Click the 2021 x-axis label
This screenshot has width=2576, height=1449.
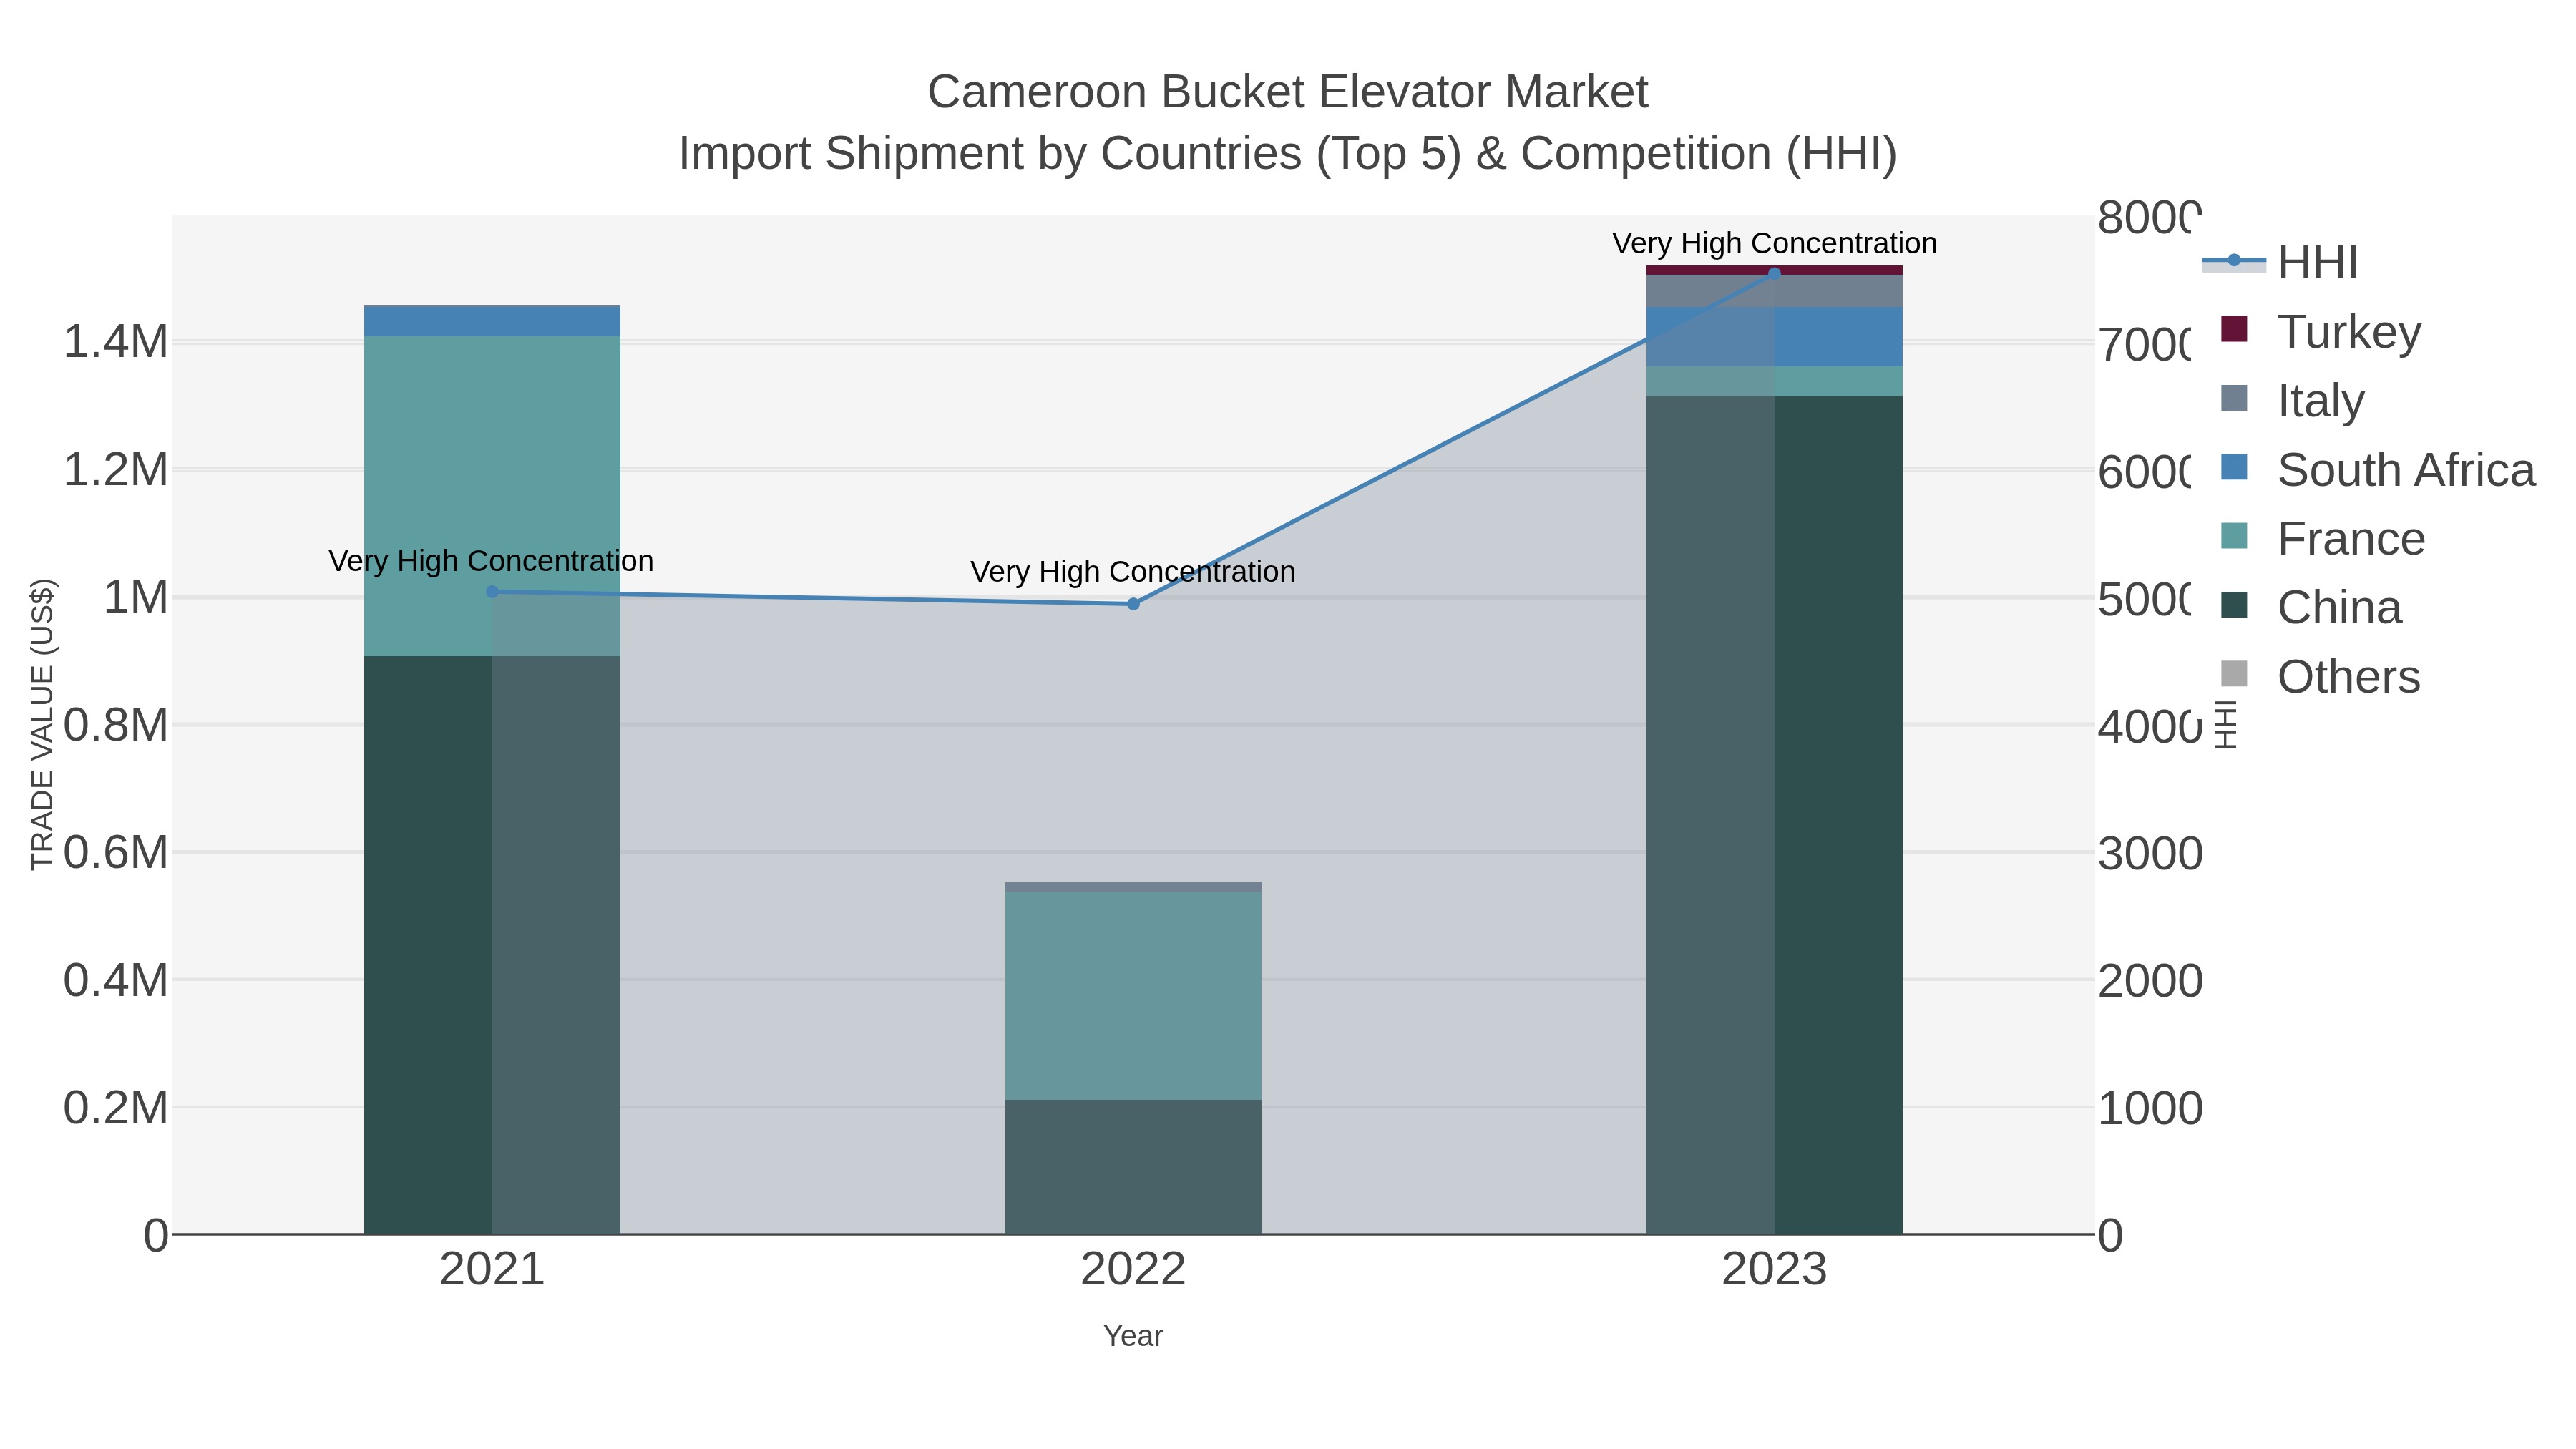point(492,1270)
